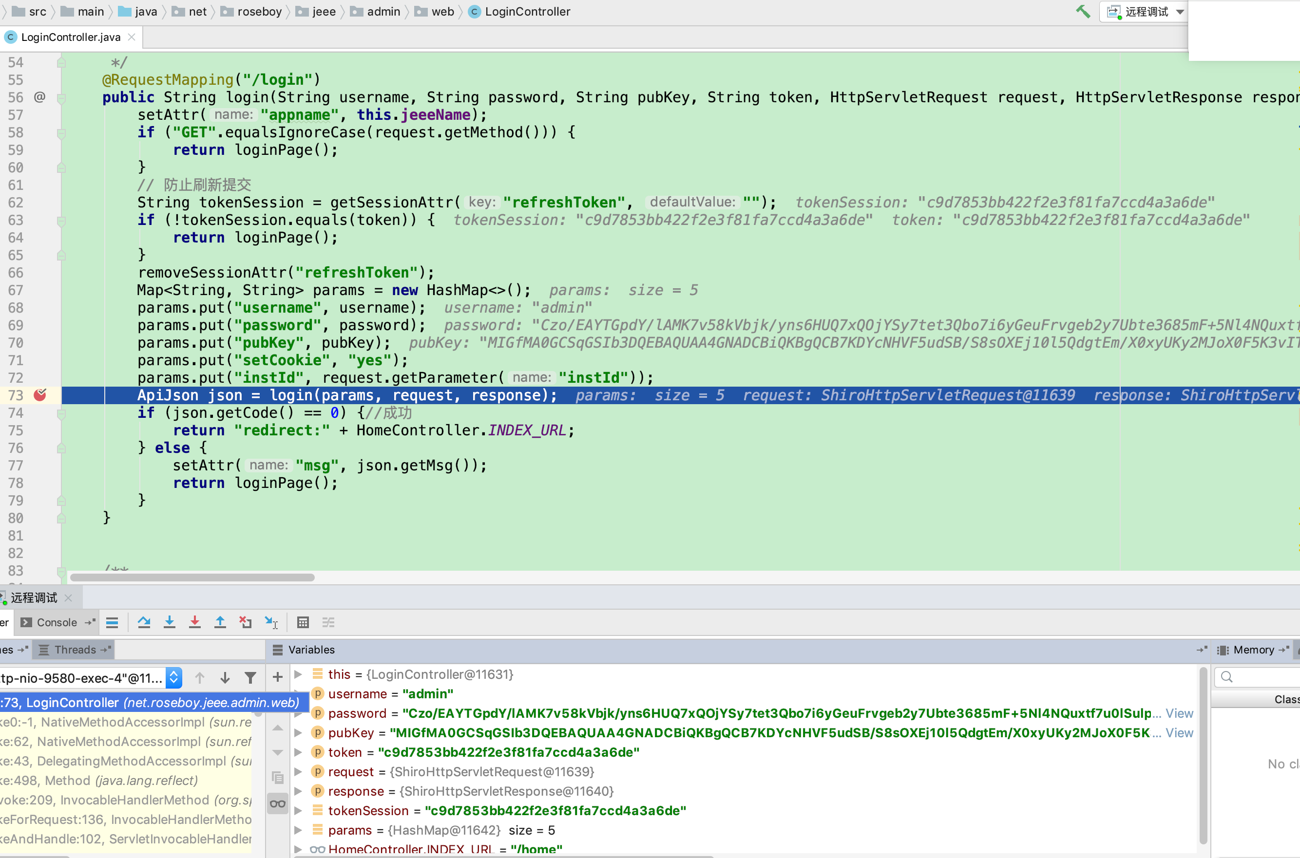Click View link for pubKey value

tap(1180, 733)
